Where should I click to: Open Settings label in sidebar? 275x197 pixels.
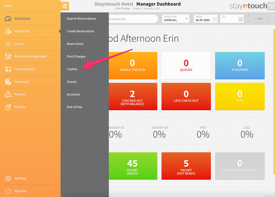pos(20,178)
